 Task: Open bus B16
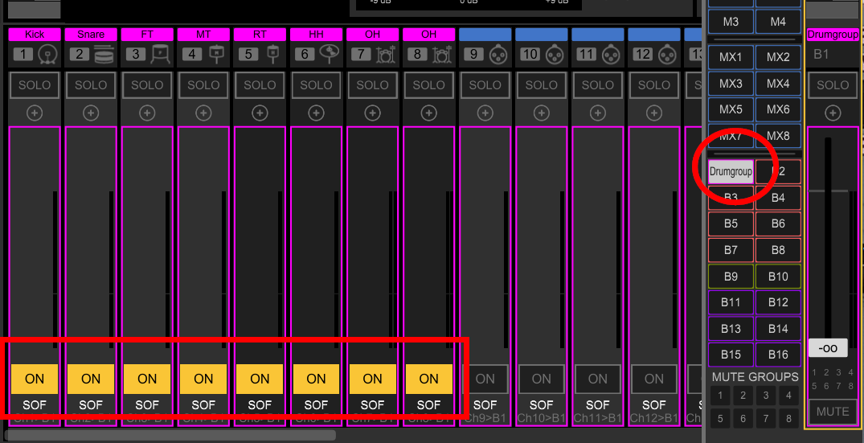click(x=778, y=355)
